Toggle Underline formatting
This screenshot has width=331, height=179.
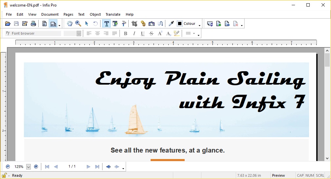point(143,33)
